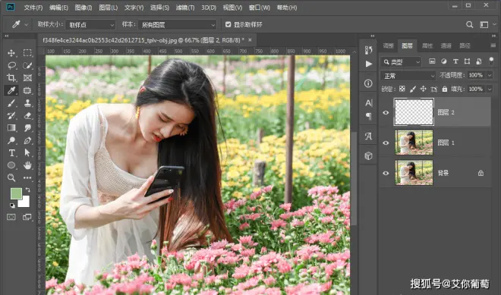Select the Rectangular Marquee tool
Viewport: 501px width, 295px height.
pyautogui.click(x=27, y=52)
